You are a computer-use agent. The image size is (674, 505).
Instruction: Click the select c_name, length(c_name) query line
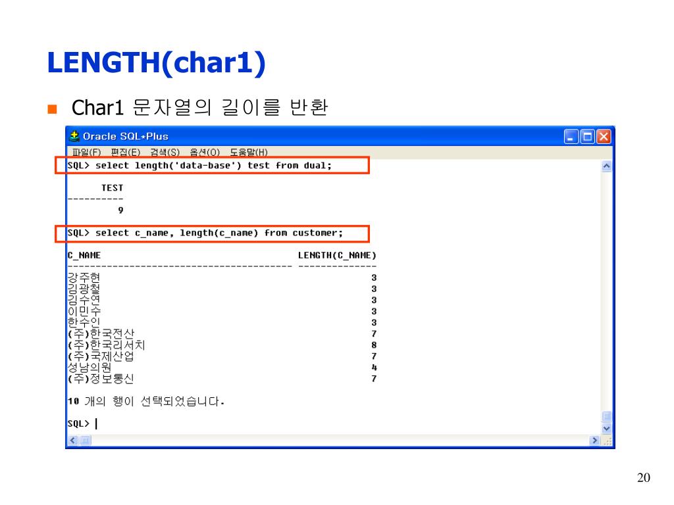205,233
